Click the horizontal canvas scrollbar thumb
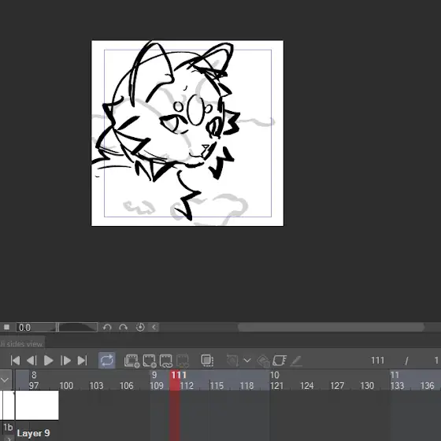441x441 pixels. (331, 327)
